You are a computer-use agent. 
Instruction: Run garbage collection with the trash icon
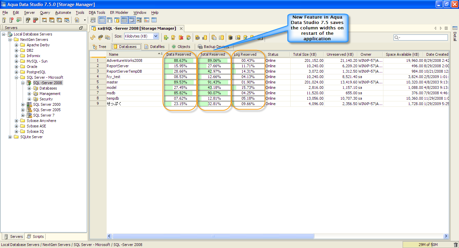tap(456, 245)
